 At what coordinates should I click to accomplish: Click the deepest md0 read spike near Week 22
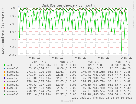tap(121, 51)
